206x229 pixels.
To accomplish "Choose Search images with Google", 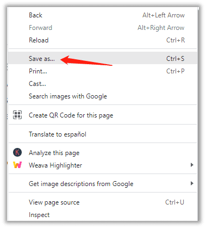I will click(103, 96).
